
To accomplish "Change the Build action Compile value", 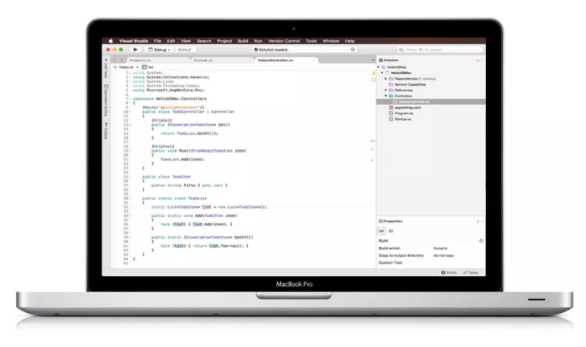I will [x=440, y=249].
